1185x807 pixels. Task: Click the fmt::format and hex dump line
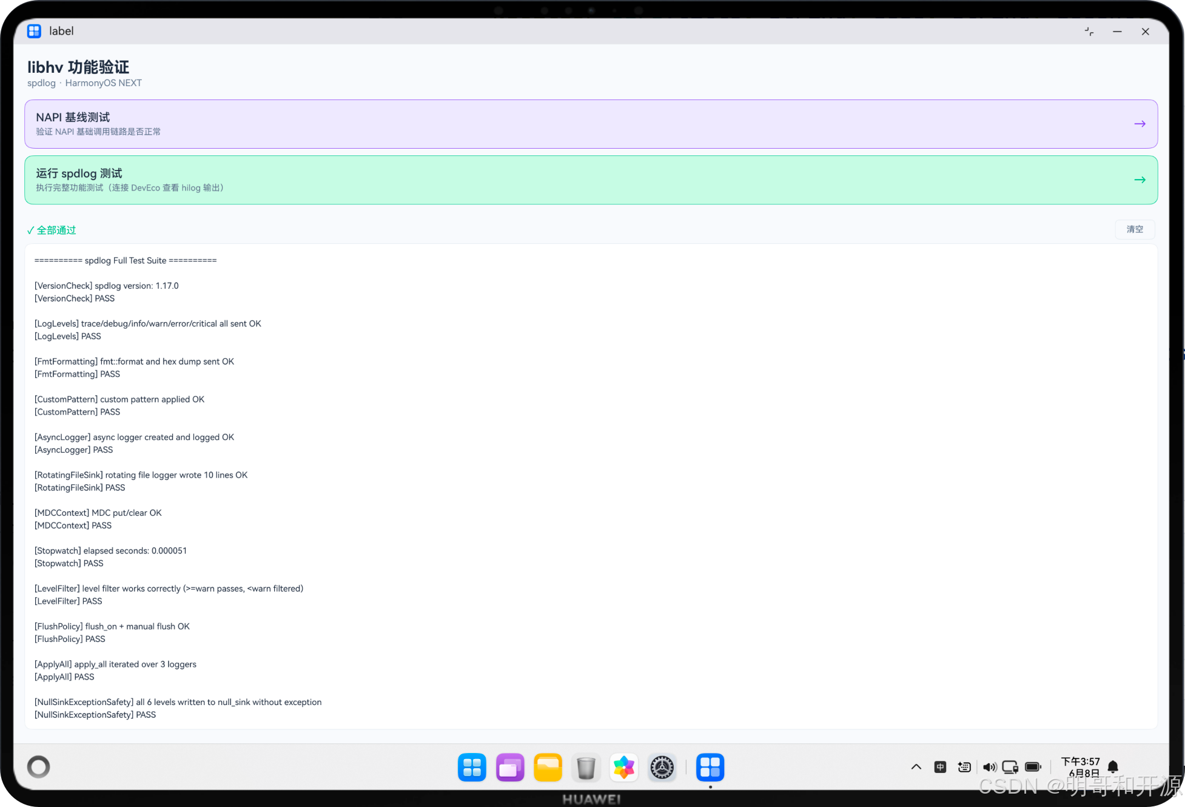pyautogui.click(x=134, y=362)
